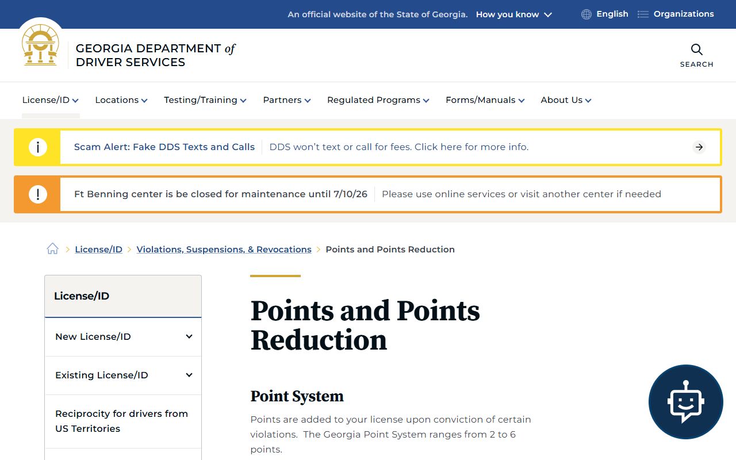Open the chatbot assistant icon
Screen dimensions: 736x460
pos(685,401)
